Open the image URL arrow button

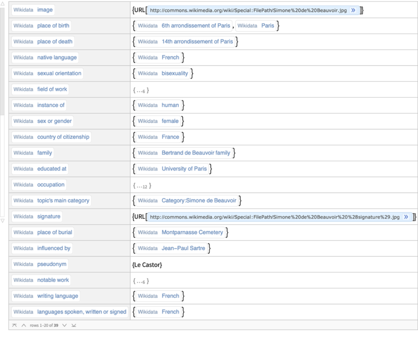tap(353, 10)
